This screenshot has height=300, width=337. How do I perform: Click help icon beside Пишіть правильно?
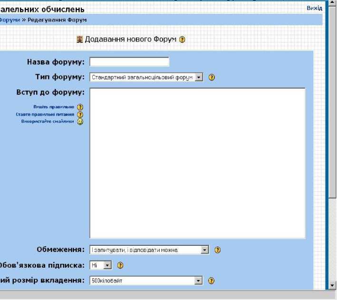point(80,107)
